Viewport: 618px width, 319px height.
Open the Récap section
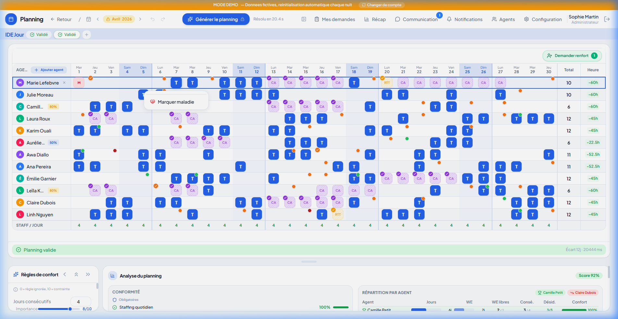pyautogui.click(x=375, y=19)
